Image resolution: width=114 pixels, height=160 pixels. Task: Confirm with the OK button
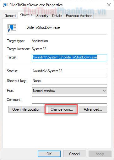49,154
